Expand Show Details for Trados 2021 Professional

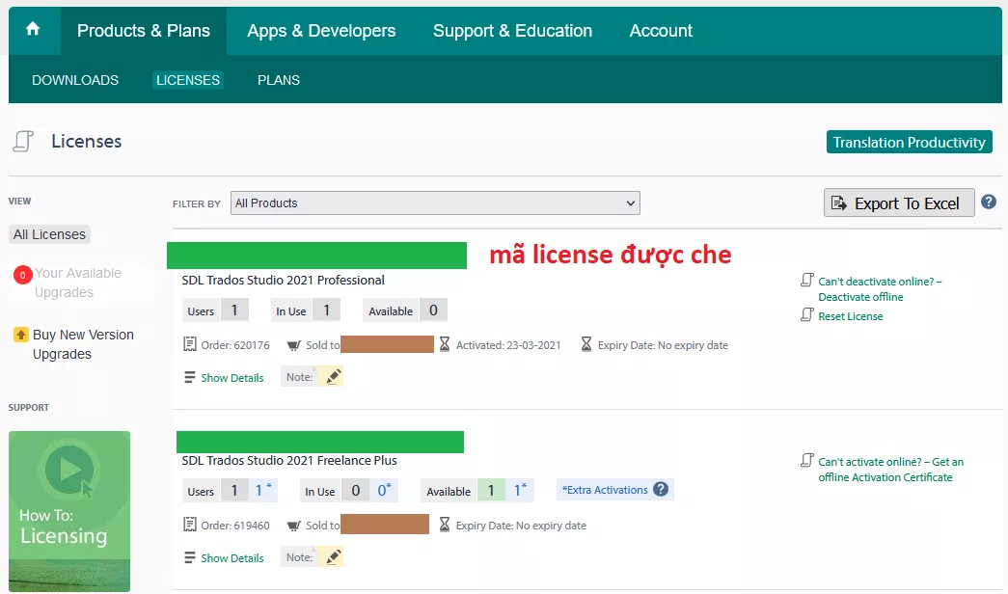coord(232,378)
